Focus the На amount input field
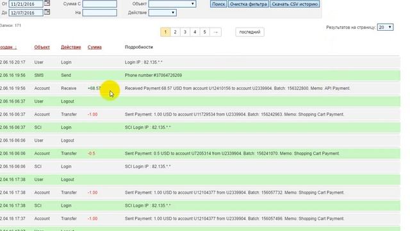 [x=100, y=13]
